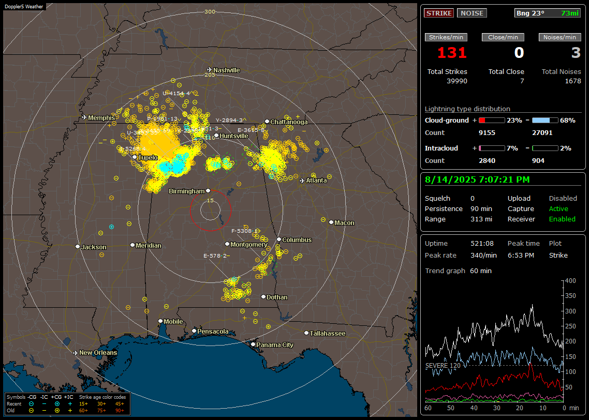Click the Persistence value 90 min
Image resolution: width=589 pixels, height=420 pixels.
click(x=481, y=208)
